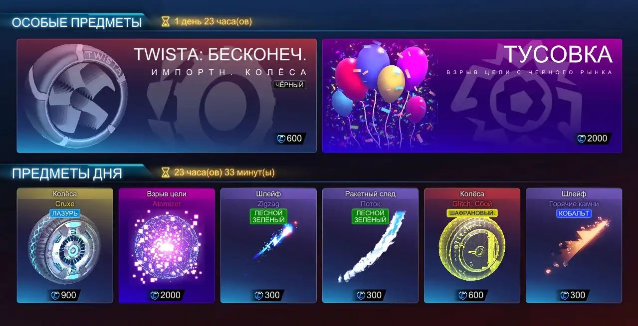Select the Zigzag trail item card

click(268, 245)
